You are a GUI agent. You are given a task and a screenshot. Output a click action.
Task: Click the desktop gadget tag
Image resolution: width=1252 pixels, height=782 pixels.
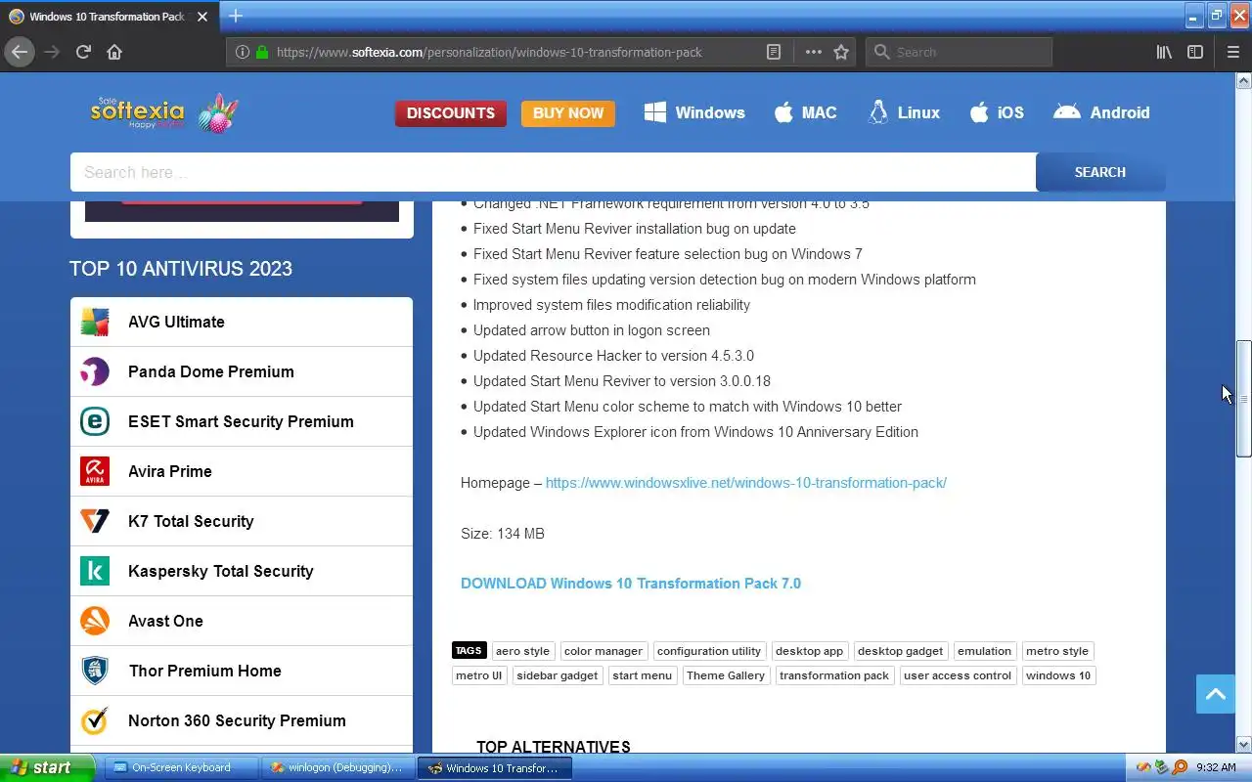[901, 651]
